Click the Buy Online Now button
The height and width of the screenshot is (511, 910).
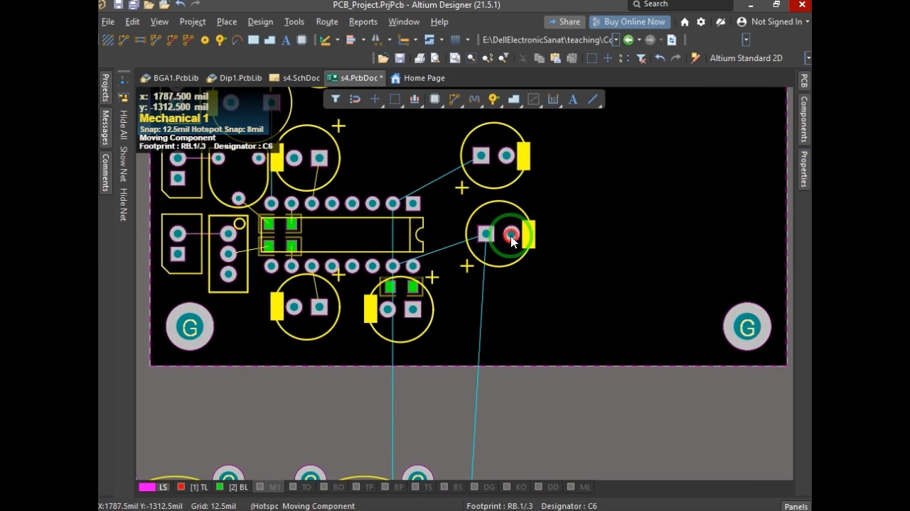(629, 22)
